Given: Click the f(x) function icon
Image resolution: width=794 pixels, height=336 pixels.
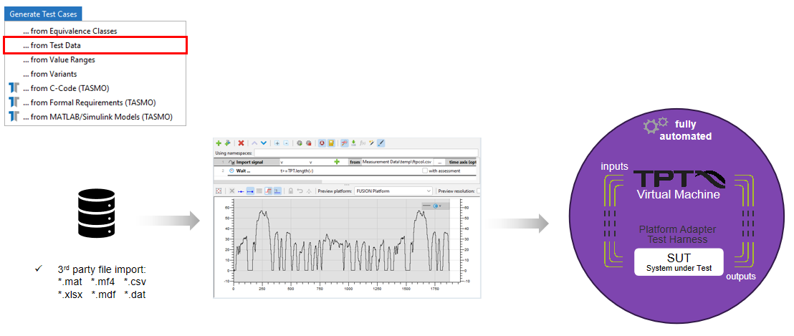Looking at the screenshot, I should pos(363,143).
